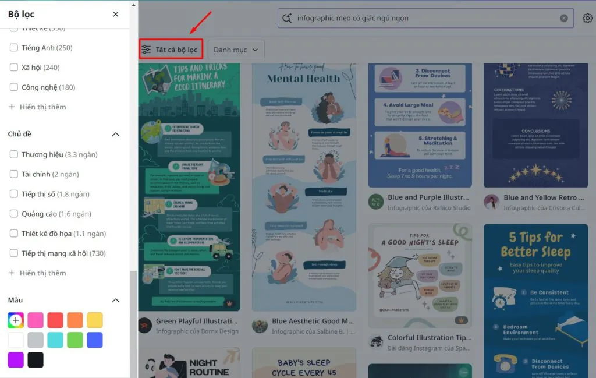596x378 pixels.
Task: Pick the blue color swatch
Action: tap(95, 340)
